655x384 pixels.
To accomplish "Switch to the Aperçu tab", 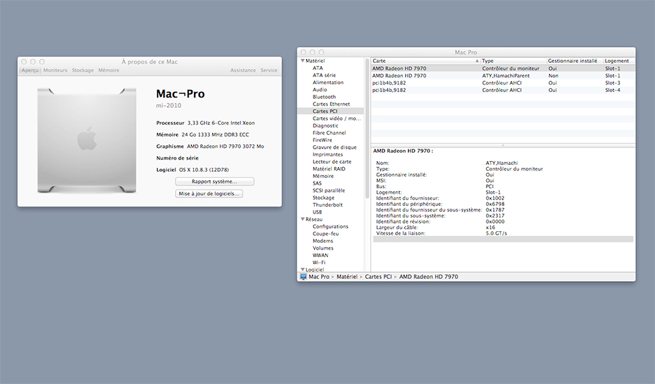I will (x=30, y=70).
